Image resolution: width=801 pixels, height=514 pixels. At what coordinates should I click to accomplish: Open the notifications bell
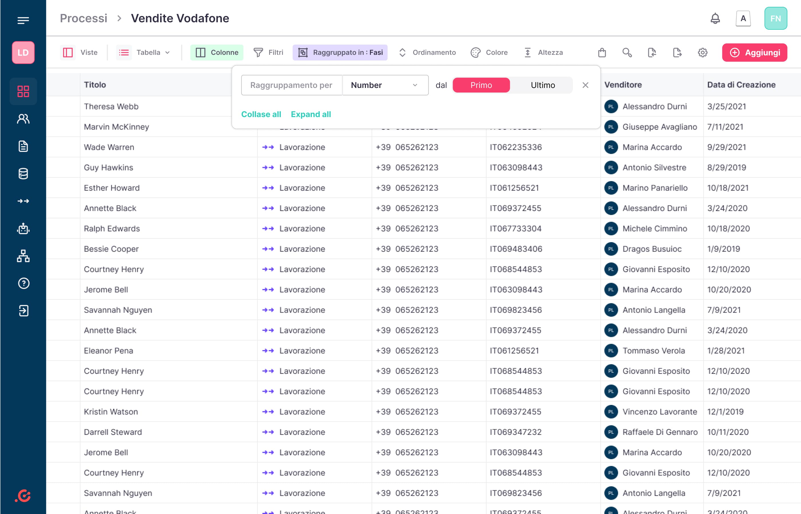pos(715,18)
